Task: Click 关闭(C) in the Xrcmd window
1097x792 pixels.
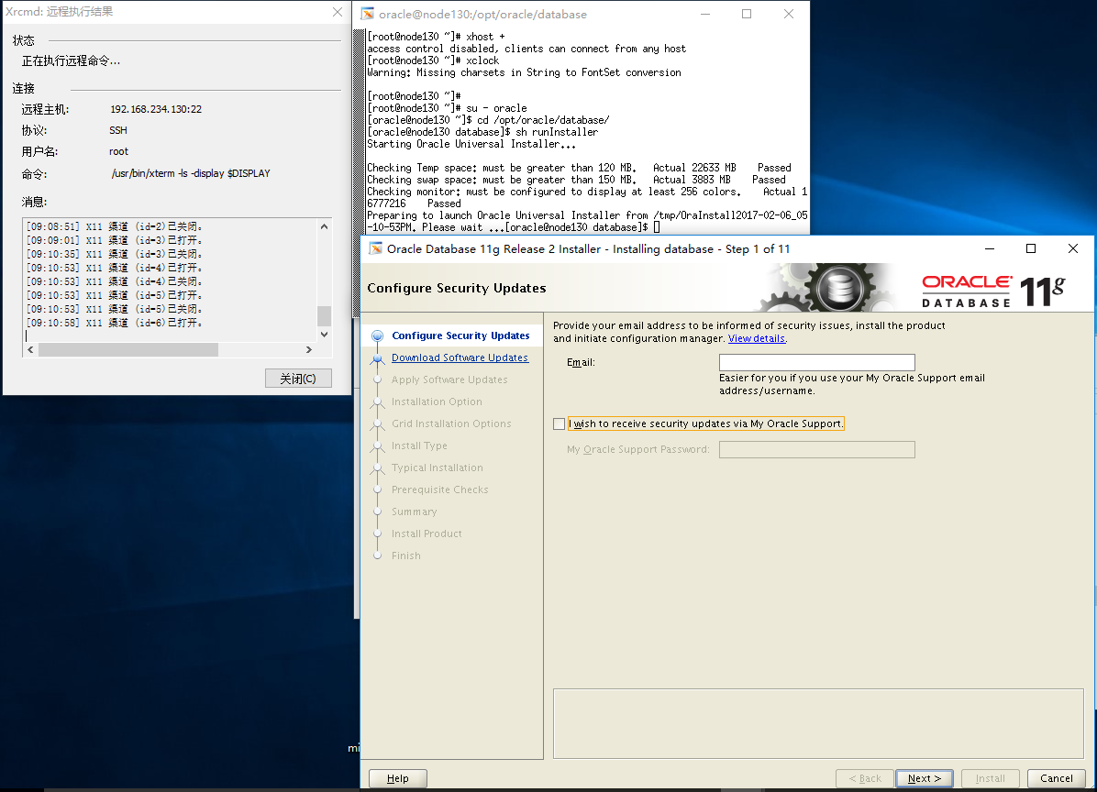Action: click(x=298, y=378)
